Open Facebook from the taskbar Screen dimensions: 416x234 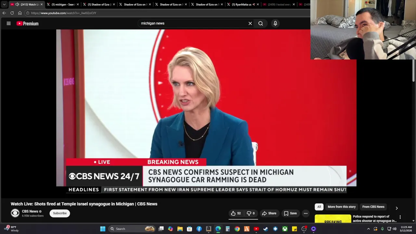[199, 229]
